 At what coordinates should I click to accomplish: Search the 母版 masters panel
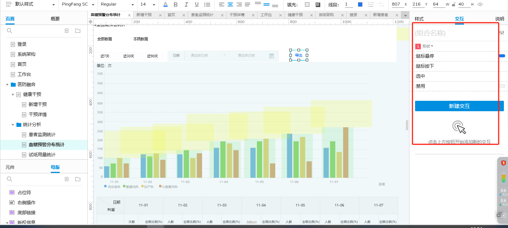tap(10, 179)
